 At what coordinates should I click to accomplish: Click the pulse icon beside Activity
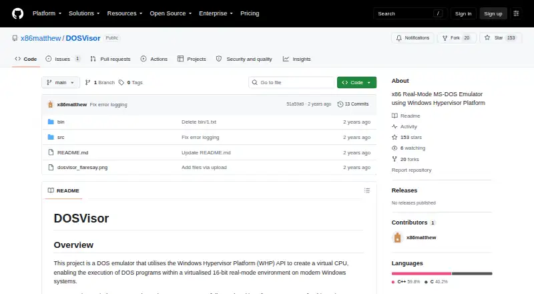tap(394, 126)
